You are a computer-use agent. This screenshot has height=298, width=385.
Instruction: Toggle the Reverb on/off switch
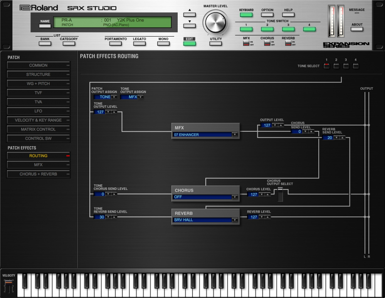click(287, 43)
